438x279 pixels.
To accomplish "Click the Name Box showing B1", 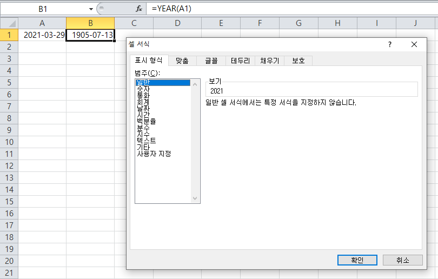I will 43,9.
